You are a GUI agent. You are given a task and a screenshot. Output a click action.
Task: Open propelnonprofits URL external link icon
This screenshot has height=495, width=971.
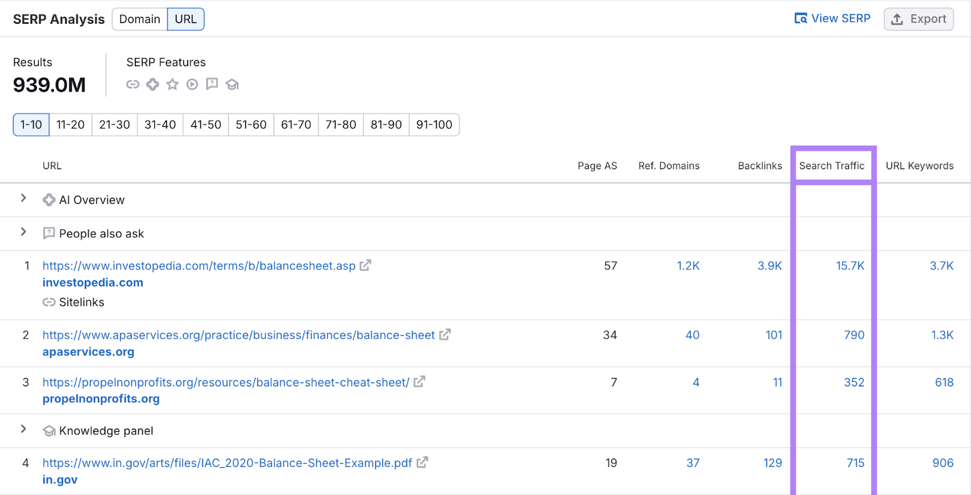click(x=419, y=382)
